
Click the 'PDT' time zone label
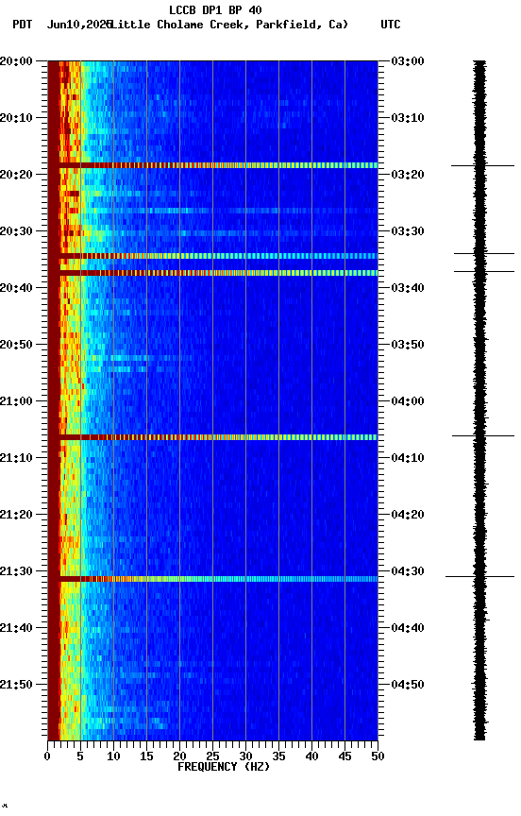[23, 25]
